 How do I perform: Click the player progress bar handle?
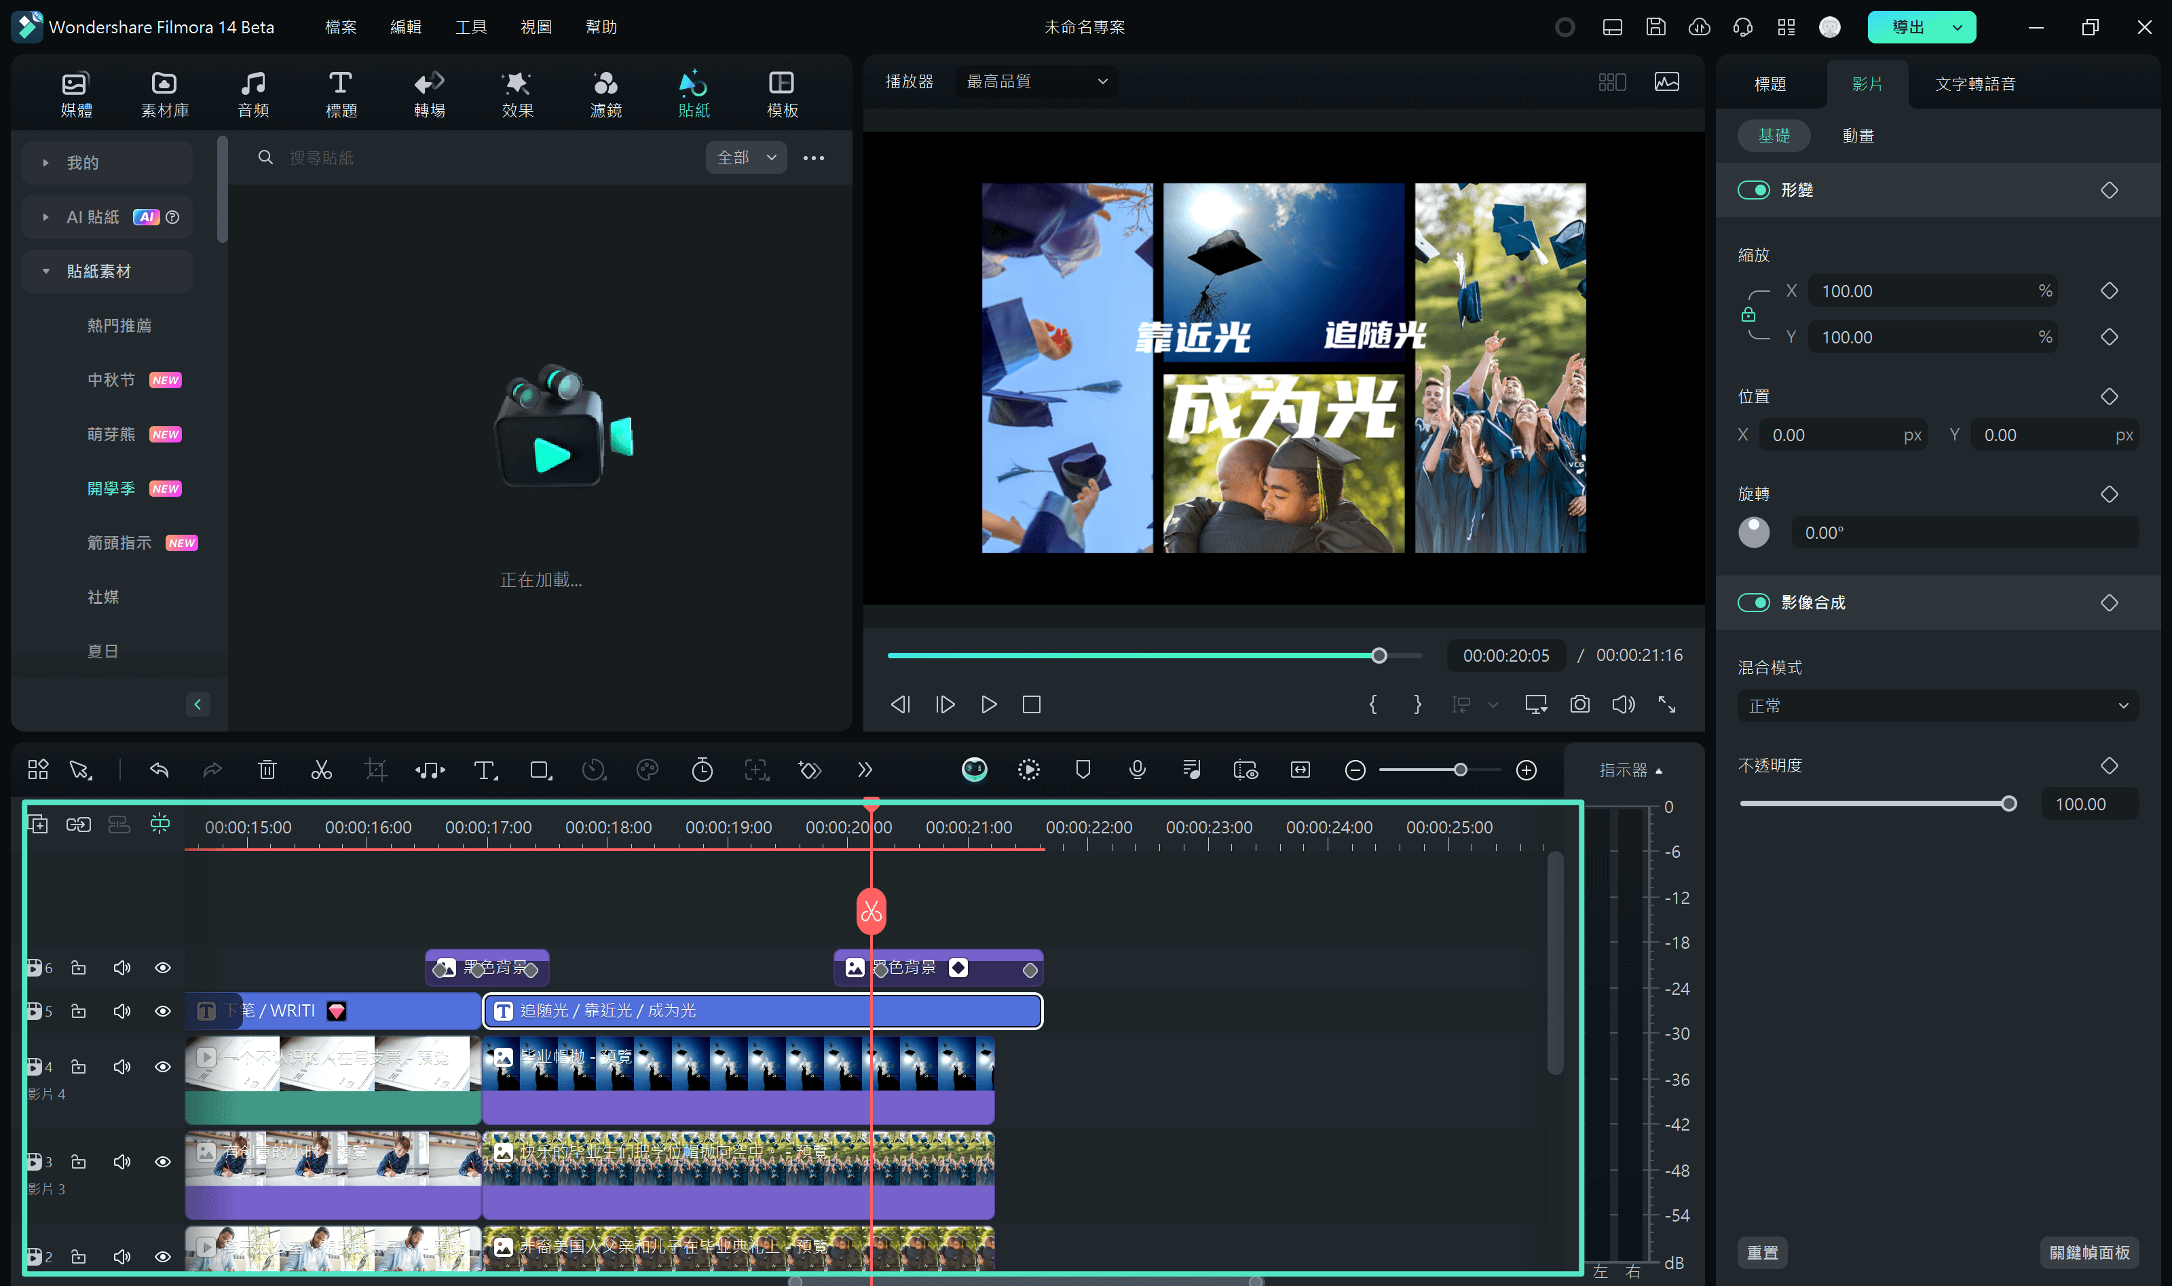click(x=1379, y=656)
